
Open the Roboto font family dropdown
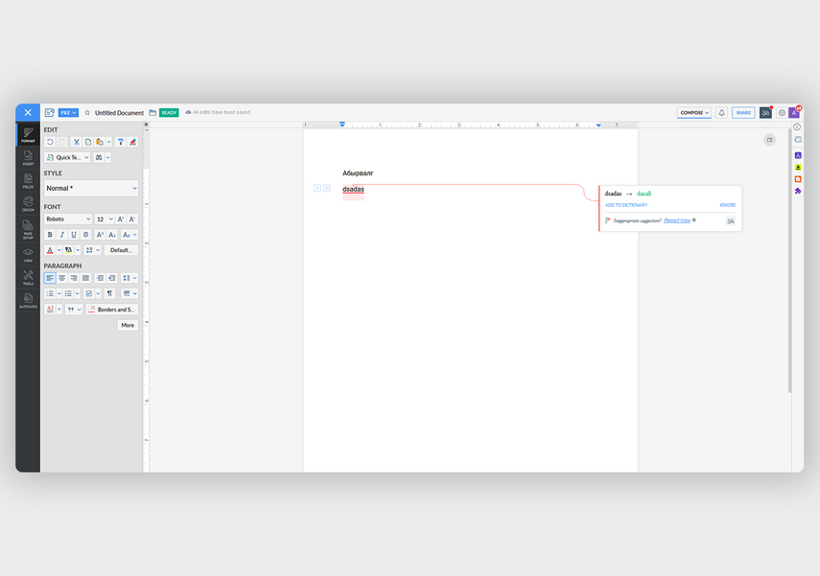(68, 219)
